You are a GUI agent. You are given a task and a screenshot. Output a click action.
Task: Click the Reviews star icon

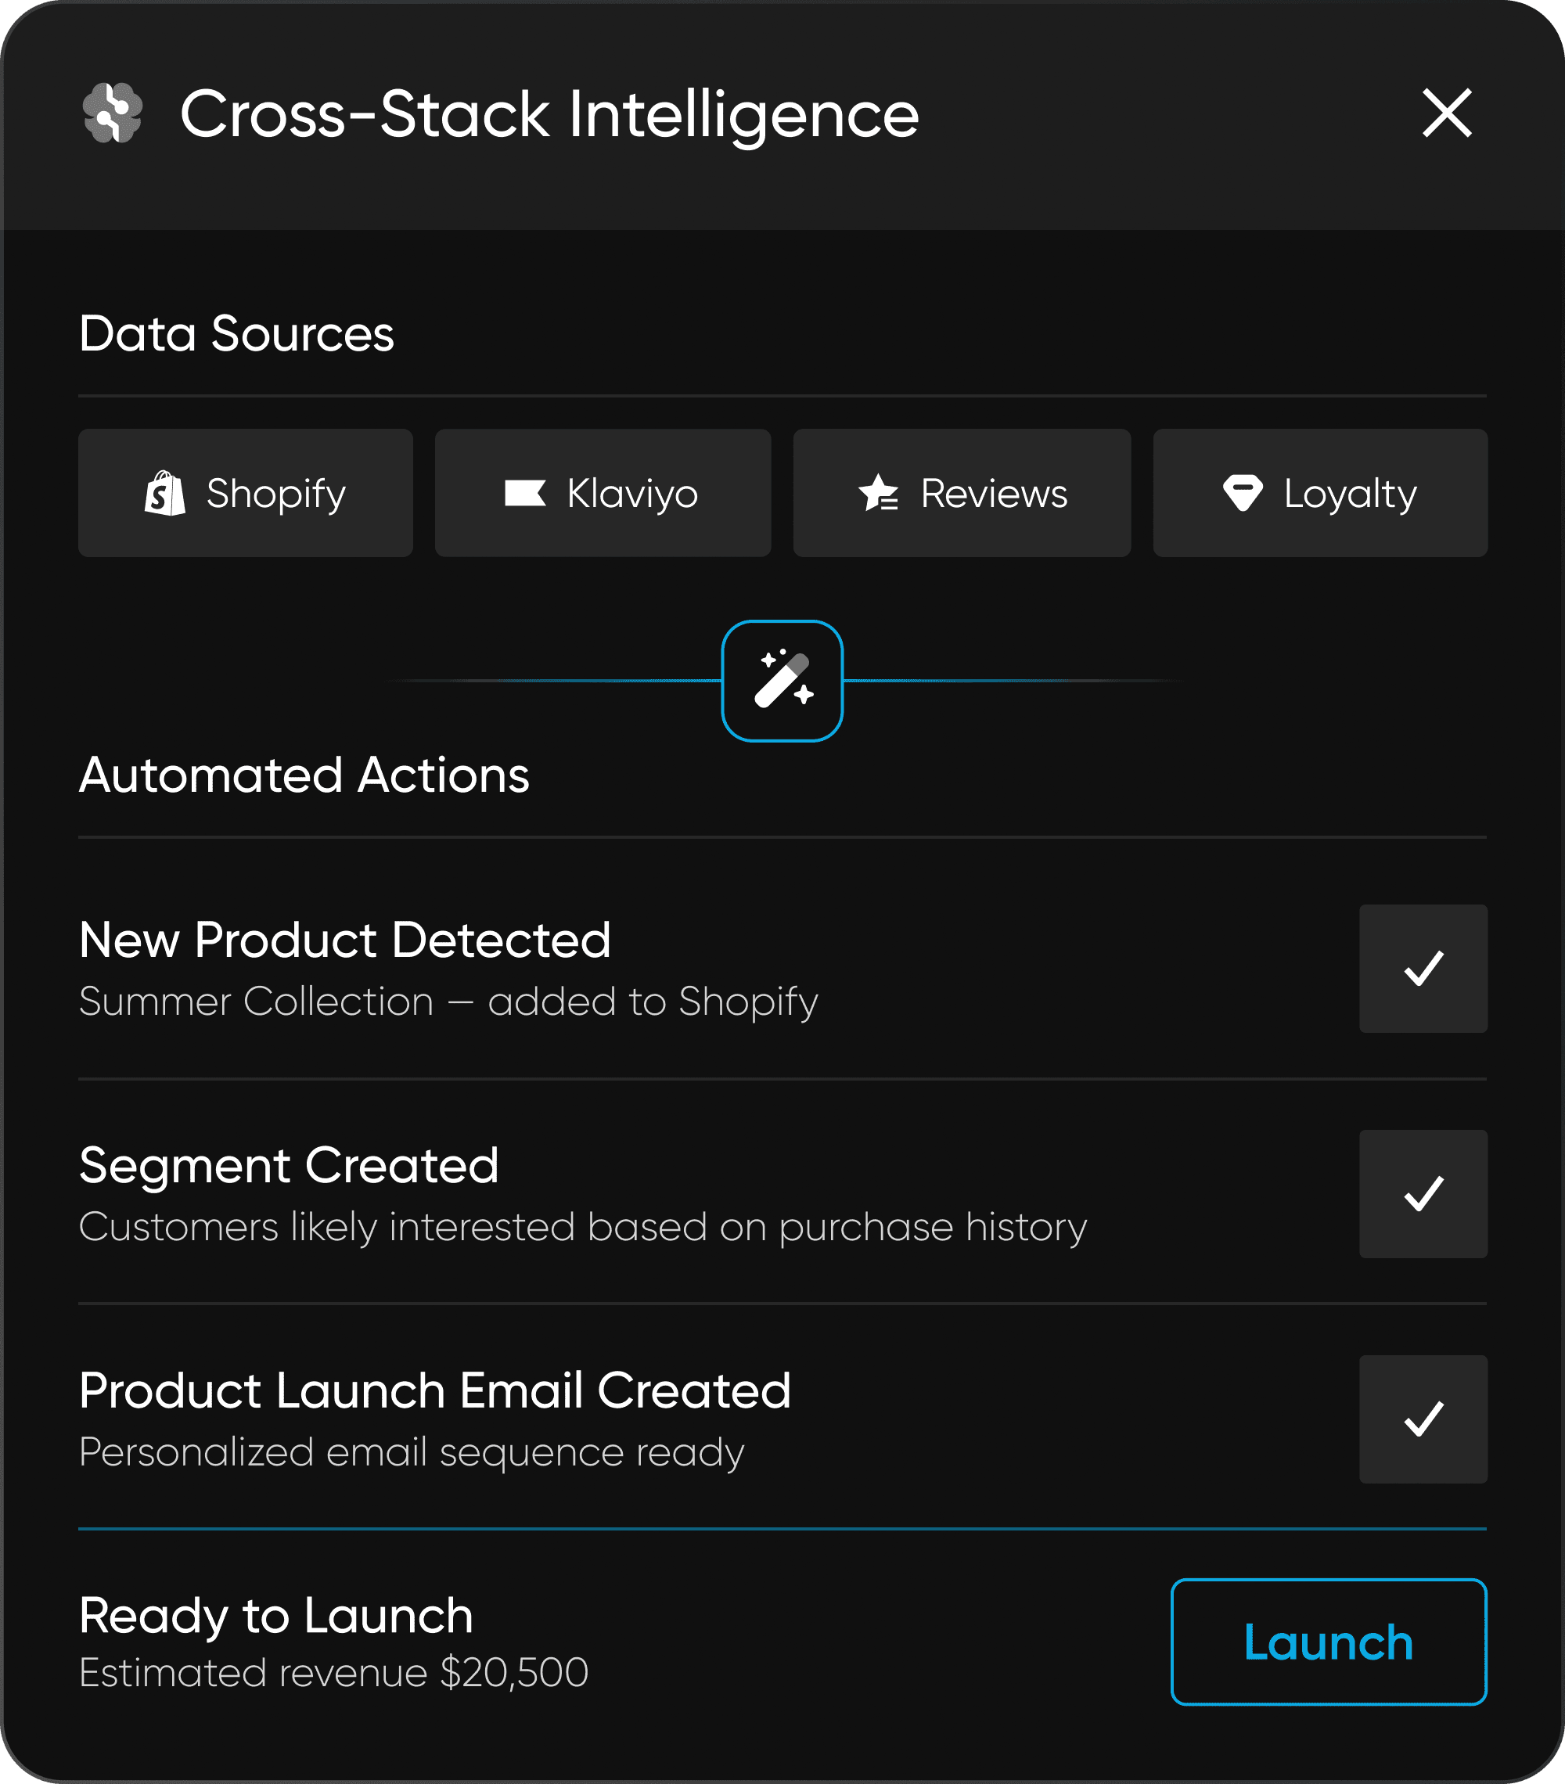[x=878, y=493]
